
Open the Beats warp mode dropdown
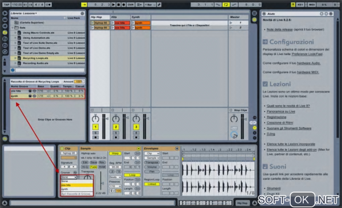pyautogui.click(x=115, y=177)
